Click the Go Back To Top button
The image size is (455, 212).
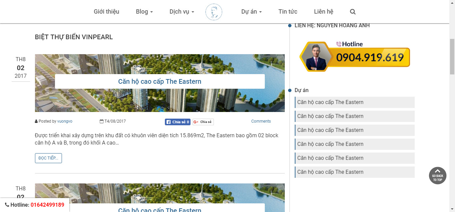438,175
